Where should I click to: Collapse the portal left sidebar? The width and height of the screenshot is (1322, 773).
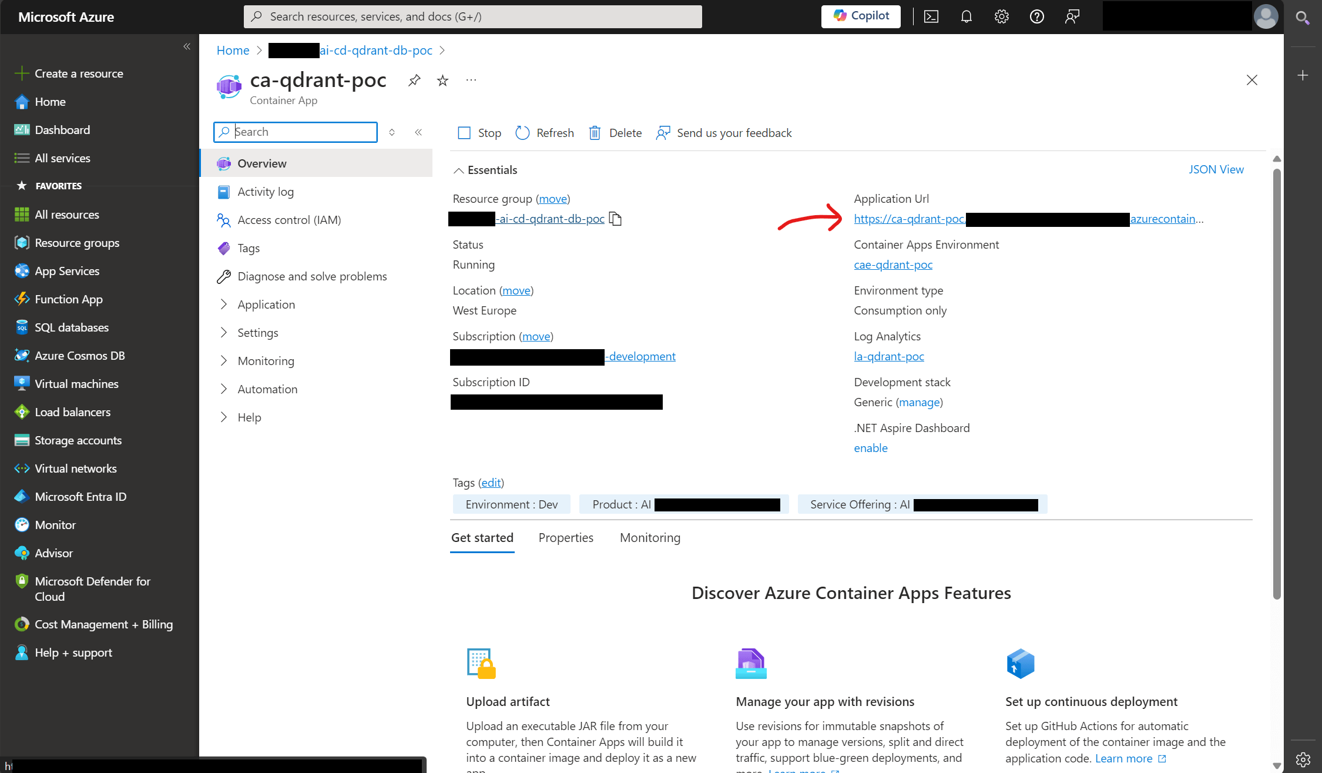187,46
